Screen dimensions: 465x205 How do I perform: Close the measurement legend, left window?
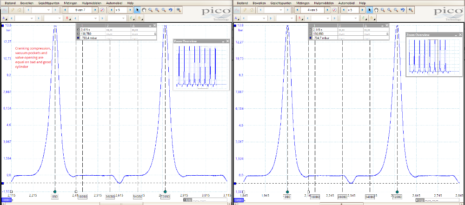(x=155, y=26)
